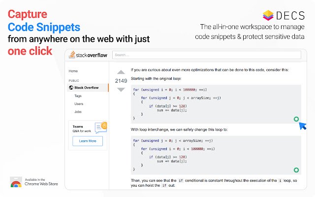
Task: Click the Stack Overflow logo
Action: click(x=88, y=55)
